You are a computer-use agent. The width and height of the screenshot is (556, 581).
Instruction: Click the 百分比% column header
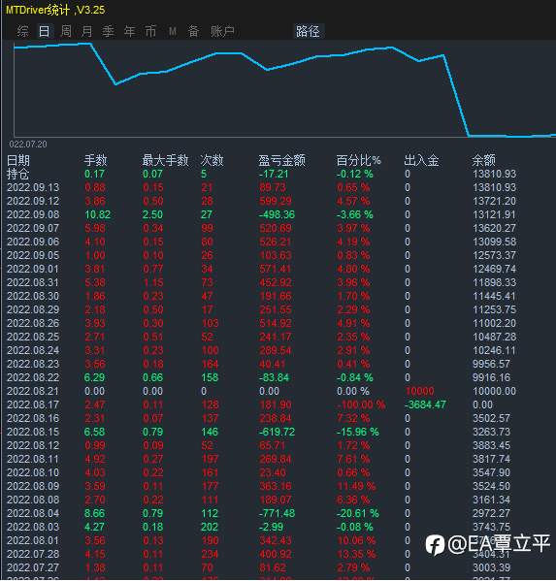point(359,160)
